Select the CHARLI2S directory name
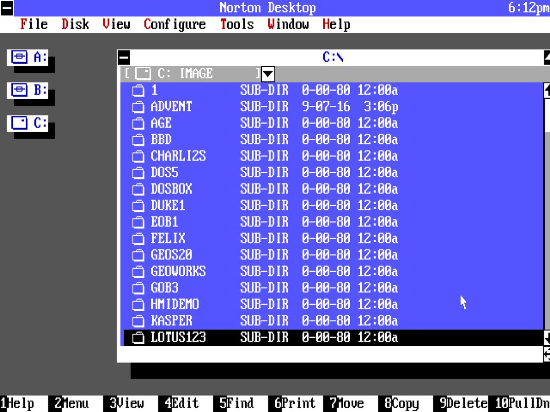The width and height of the screenshot is (550, 412). click(x=178, y=157)
